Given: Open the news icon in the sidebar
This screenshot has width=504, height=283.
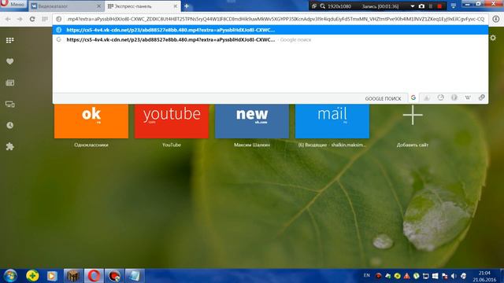Looking at the screenshot, I should [x=10, y=83].
